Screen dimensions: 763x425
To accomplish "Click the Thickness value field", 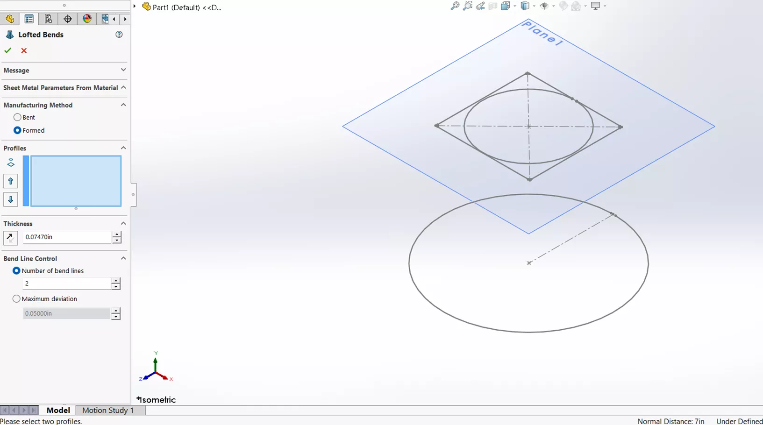I will click(67, 237).
